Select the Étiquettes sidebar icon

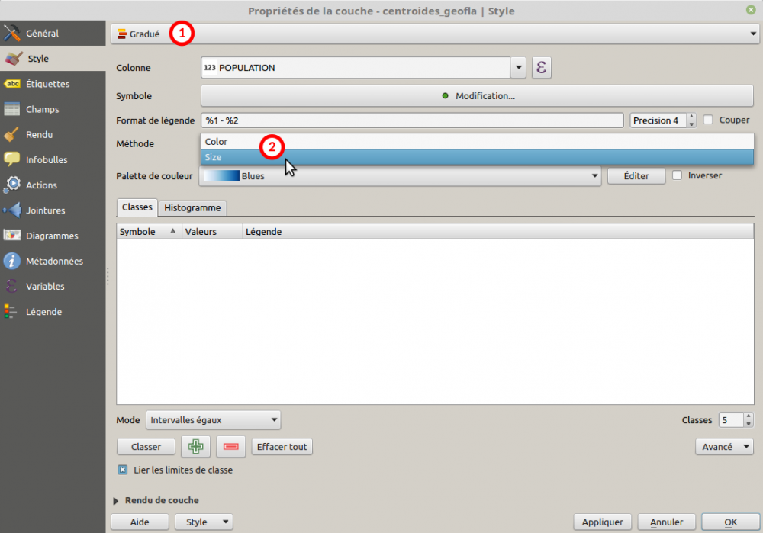(x=12, y=84)
